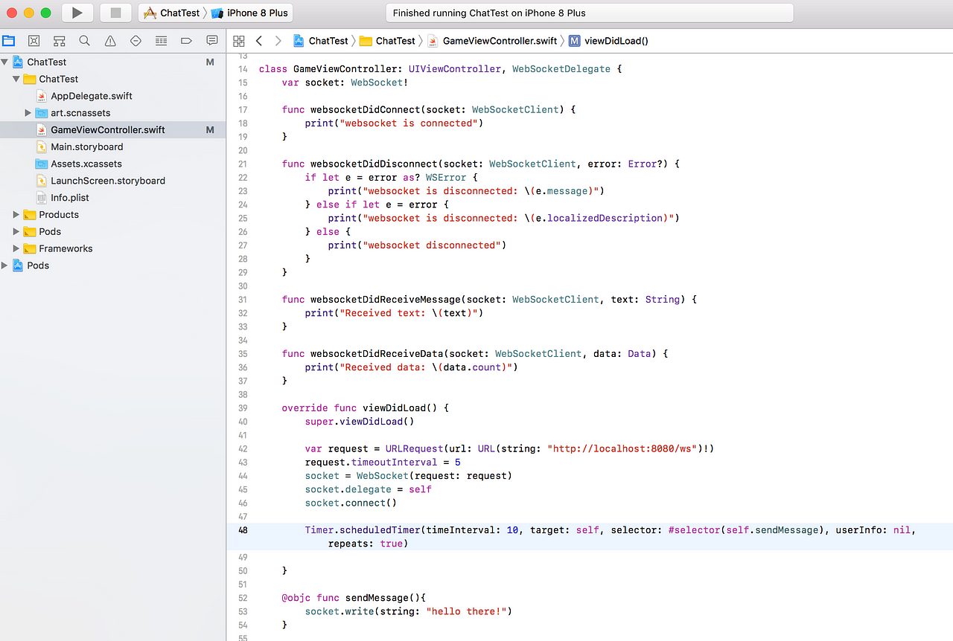Click GameViewController.swift in jump bar

(x=491, y=41)
